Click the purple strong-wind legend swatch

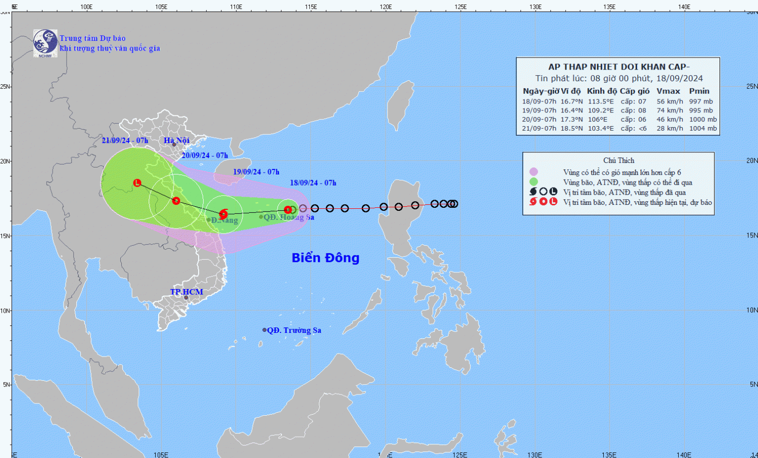coord(534,172)
